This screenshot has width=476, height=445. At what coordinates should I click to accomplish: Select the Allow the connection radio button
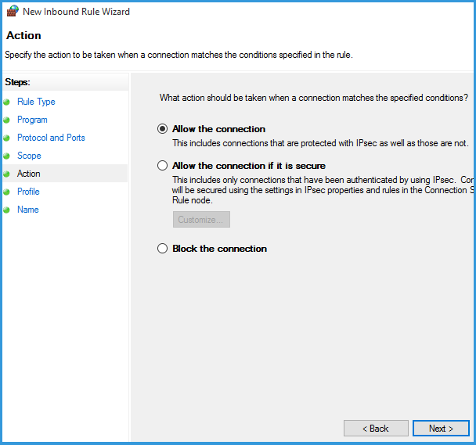(x=163, y=129)
